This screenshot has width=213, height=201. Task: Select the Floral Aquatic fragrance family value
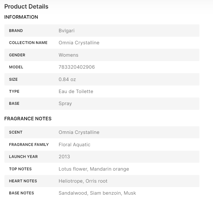click(x=74, y=145)
